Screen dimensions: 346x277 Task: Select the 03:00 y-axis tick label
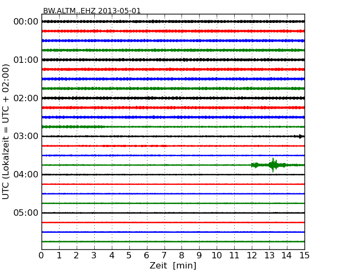pos(26,136)
